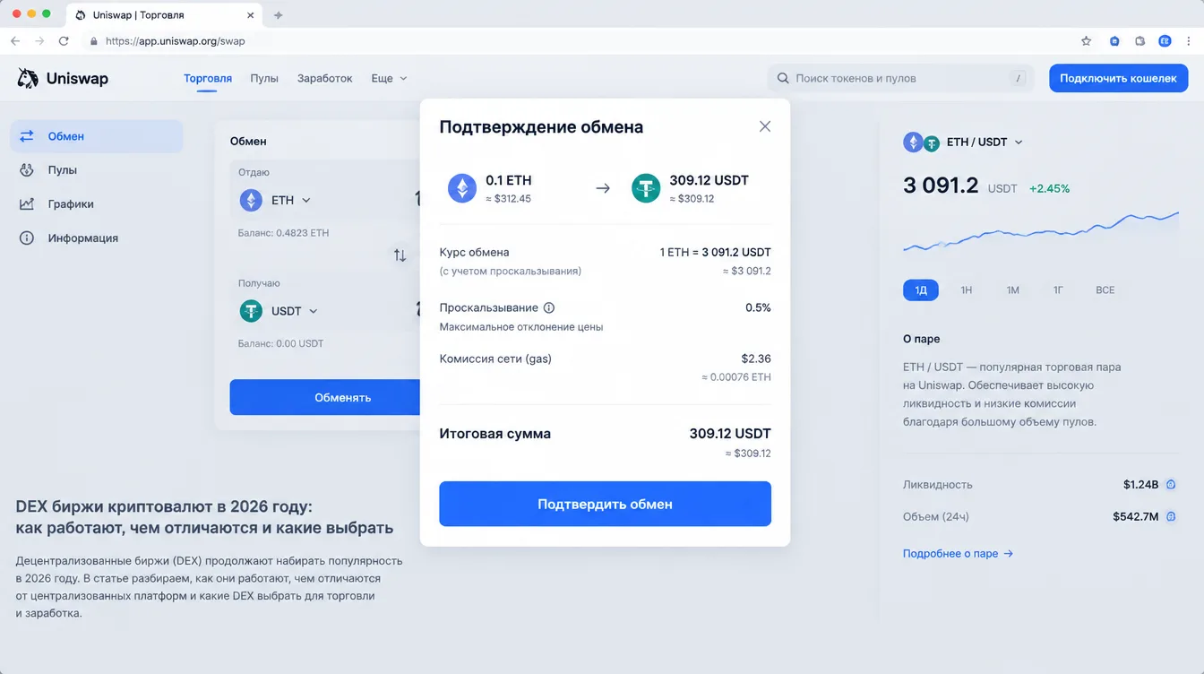
Task: Click the text "Баланс: 0.4823 ETH"
Action: click(x=283, y=233)
